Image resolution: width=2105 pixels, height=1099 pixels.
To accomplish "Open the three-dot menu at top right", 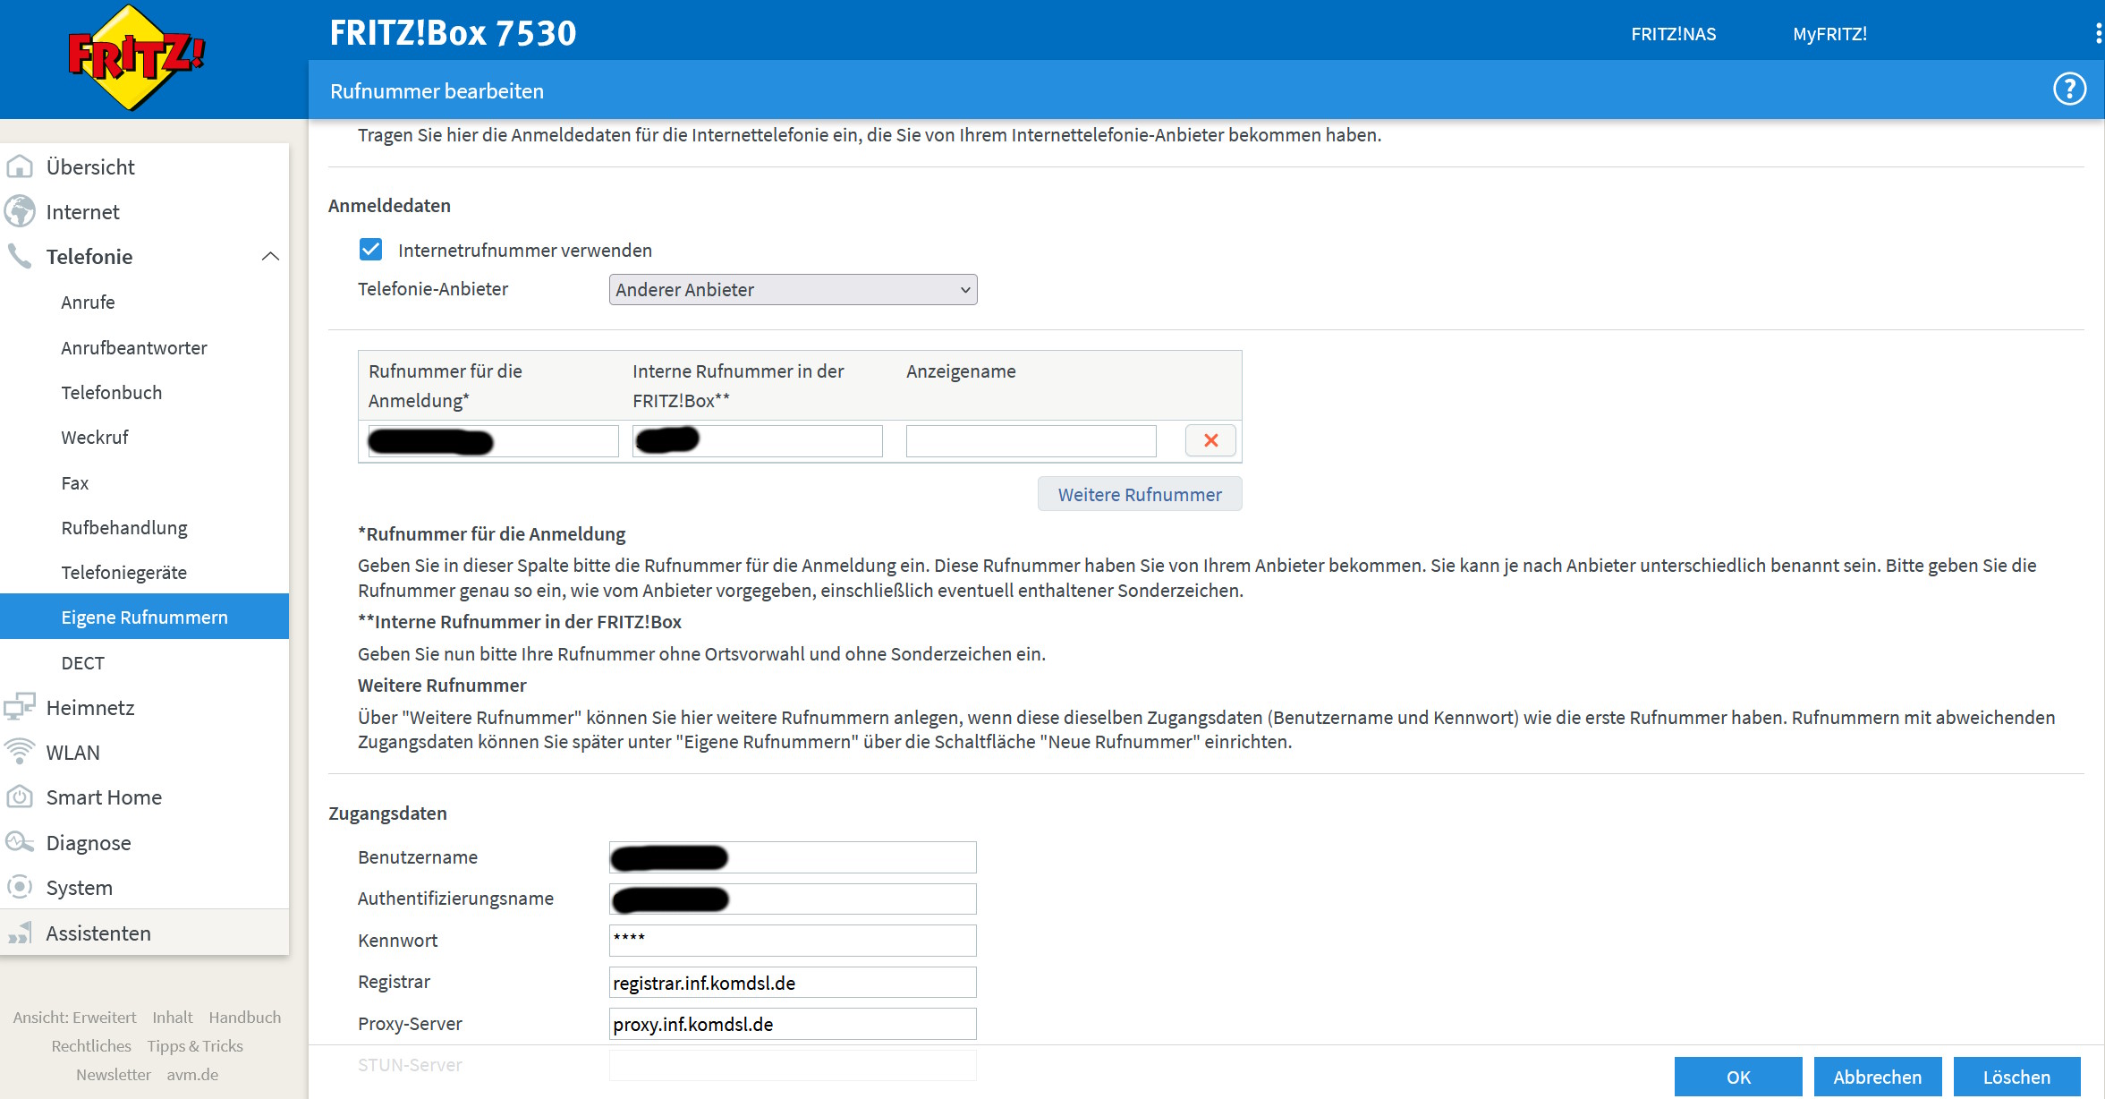I will pyautogui.click(x=2098, y=34).
